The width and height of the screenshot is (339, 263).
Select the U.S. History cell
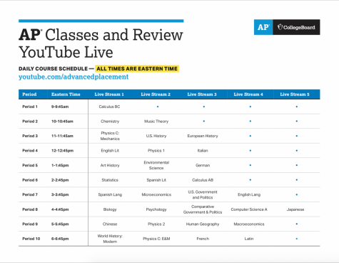[156, 136]
